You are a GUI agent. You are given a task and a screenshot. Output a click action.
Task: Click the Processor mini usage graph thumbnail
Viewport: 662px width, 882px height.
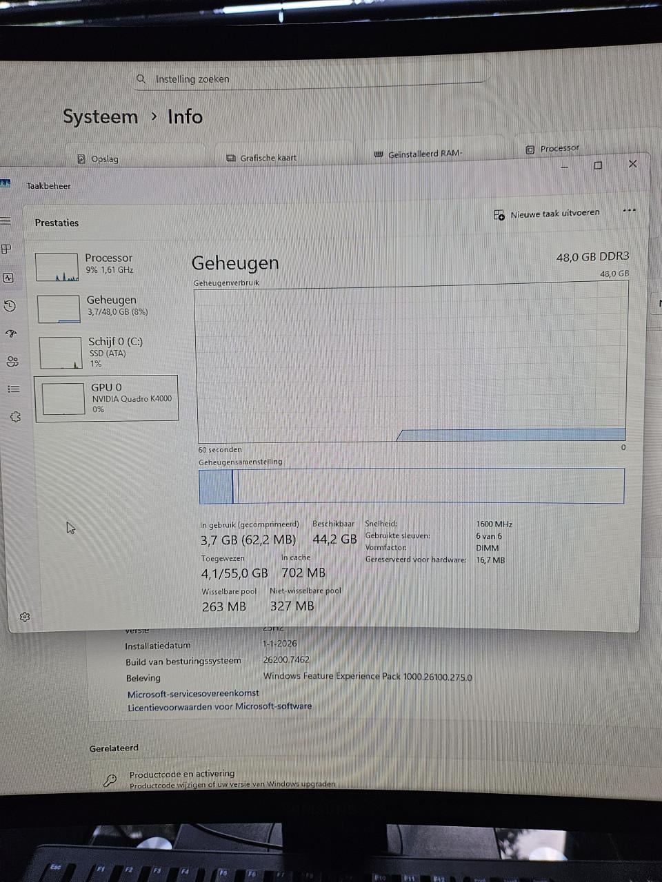click(x=57, y=267)
